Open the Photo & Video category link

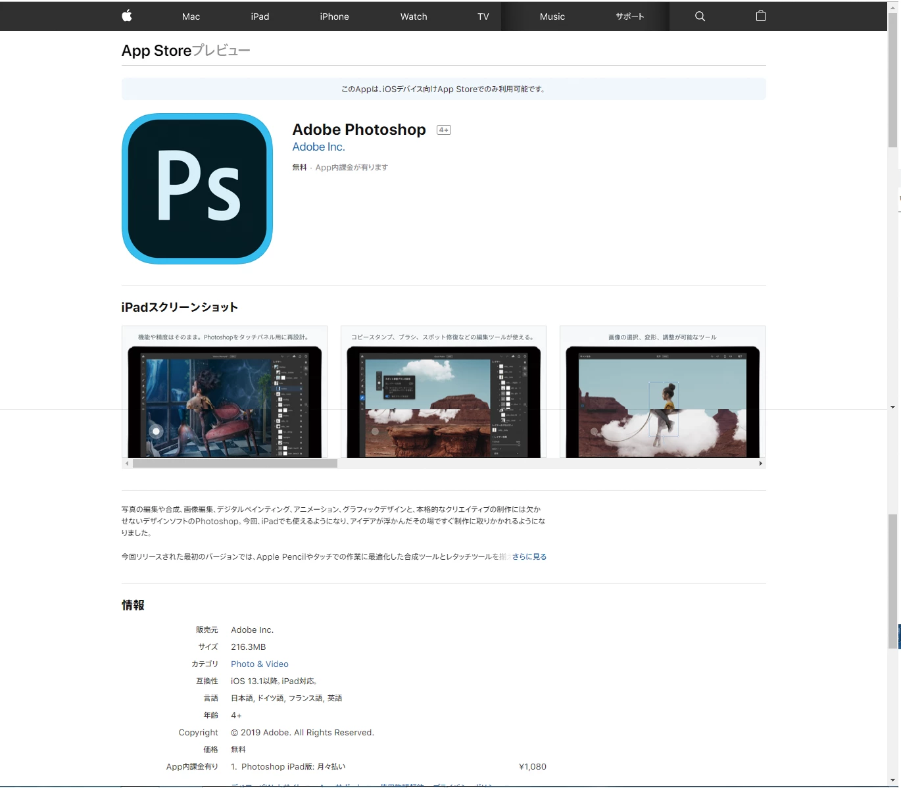point(260,664)
